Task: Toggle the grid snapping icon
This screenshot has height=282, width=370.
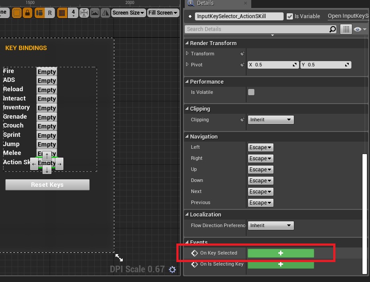Action: pos(62,13)
